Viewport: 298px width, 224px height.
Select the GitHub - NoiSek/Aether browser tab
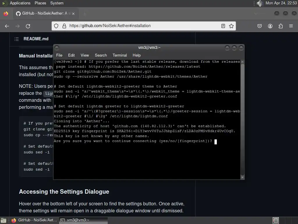pyautogui.click(x=46, y=13)
